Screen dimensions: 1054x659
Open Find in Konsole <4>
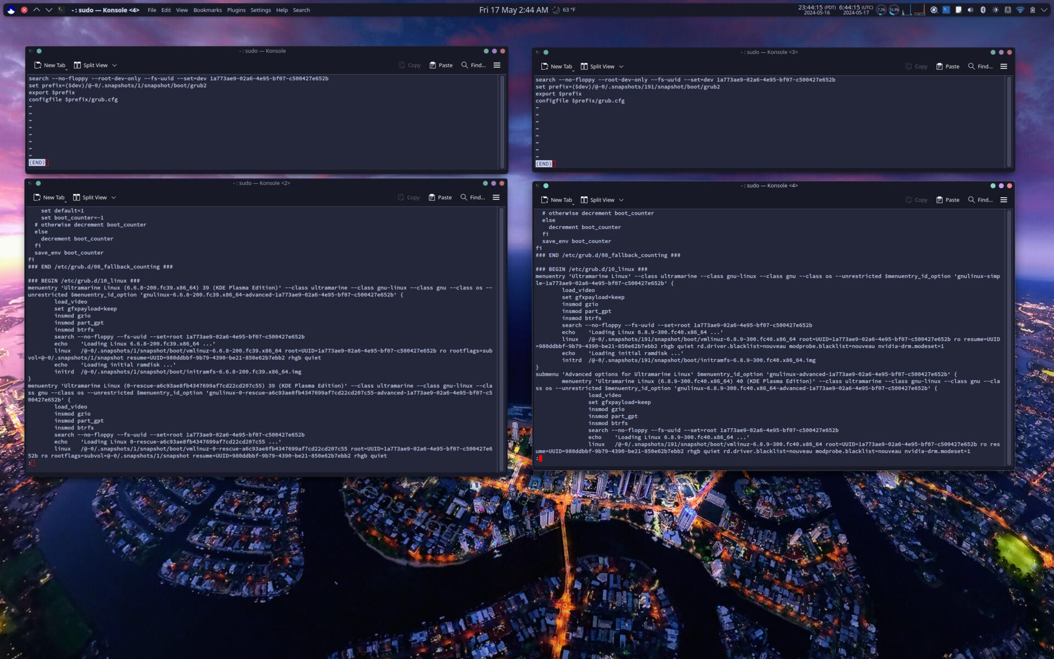[x=980, y=200]
